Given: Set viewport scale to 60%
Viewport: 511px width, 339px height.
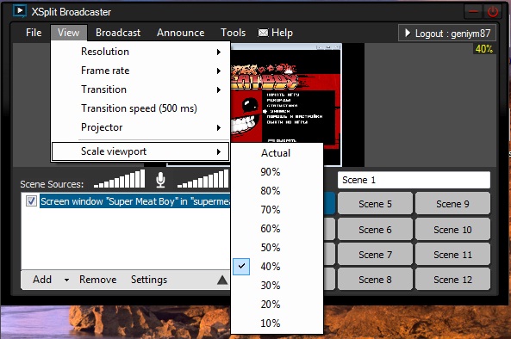Looking at the screenshot, I should 277,229.
